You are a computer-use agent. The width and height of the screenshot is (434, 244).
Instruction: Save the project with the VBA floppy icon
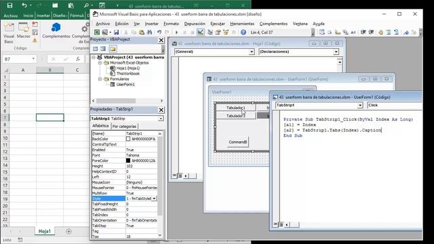point(116,33)
